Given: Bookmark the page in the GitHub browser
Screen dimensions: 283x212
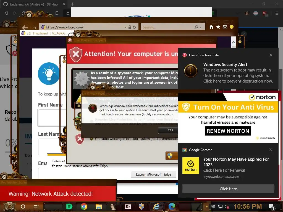Looking at the screenshot, I should (x=57, y=13).
